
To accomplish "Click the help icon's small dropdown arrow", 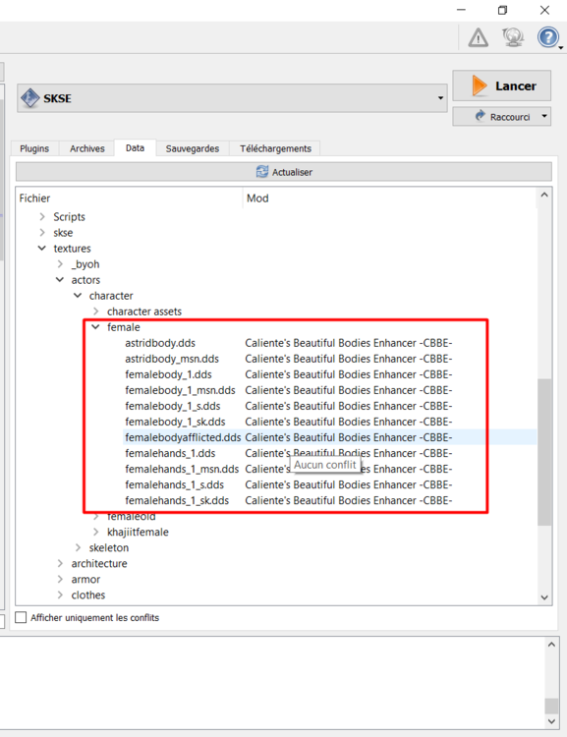I will 561,47.
